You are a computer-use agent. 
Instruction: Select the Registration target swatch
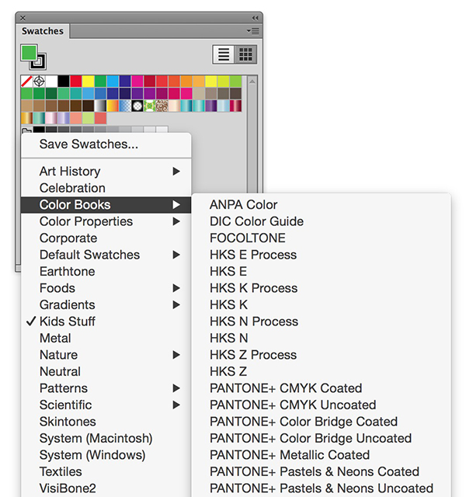point(39,81)
